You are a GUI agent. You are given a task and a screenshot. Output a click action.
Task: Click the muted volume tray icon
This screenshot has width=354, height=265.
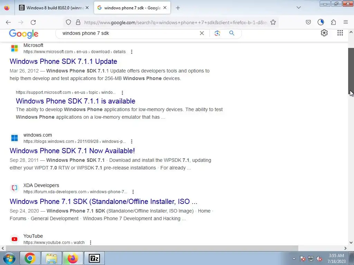click(x=319, y=258)
